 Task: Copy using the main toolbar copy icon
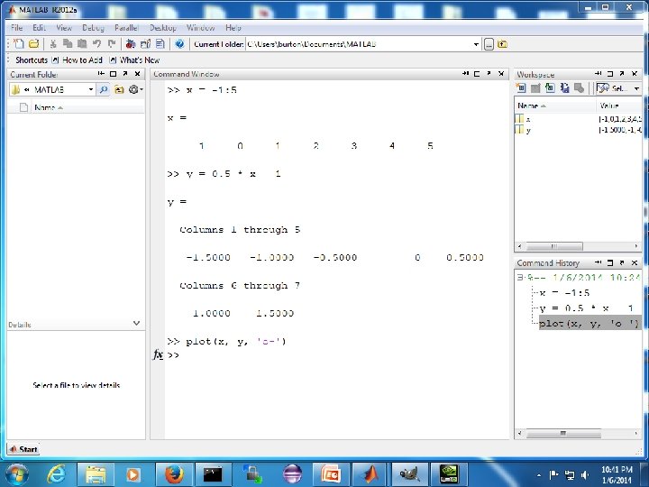[68, 43]
